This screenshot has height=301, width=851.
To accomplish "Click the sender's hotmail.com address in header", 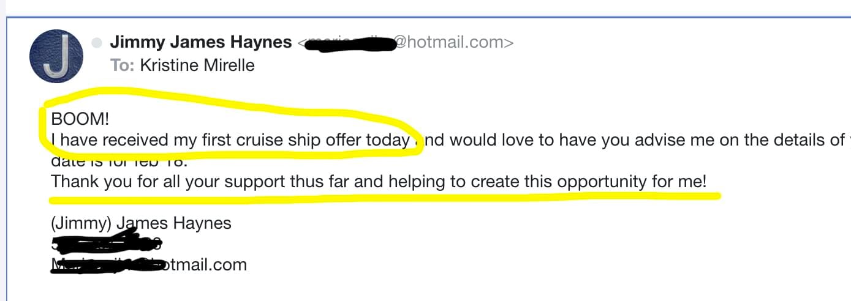I will (452, 42).
